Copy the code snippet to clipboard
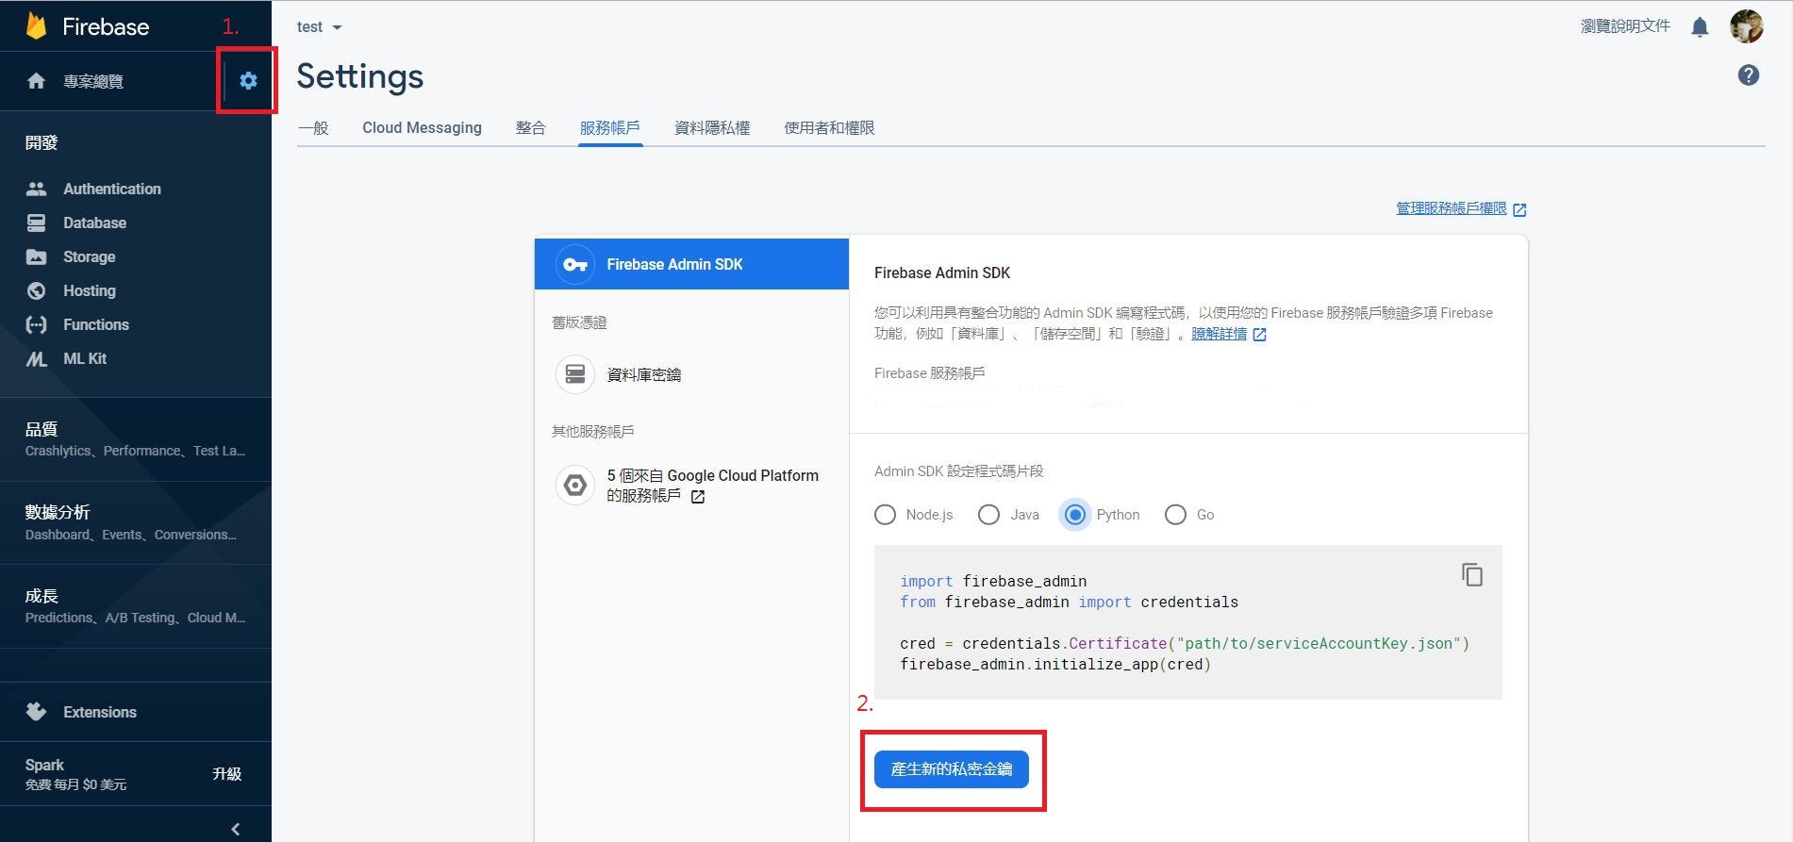1793x842 pixels. tap(1472, 574)
